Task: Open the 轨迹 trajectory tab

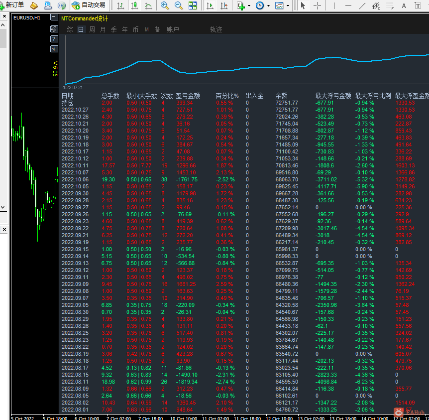Action: point(216,29)
